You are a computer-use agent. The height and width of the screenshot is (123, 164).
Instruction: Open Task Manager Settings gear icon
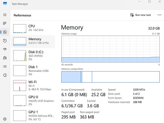click(5, 119)
